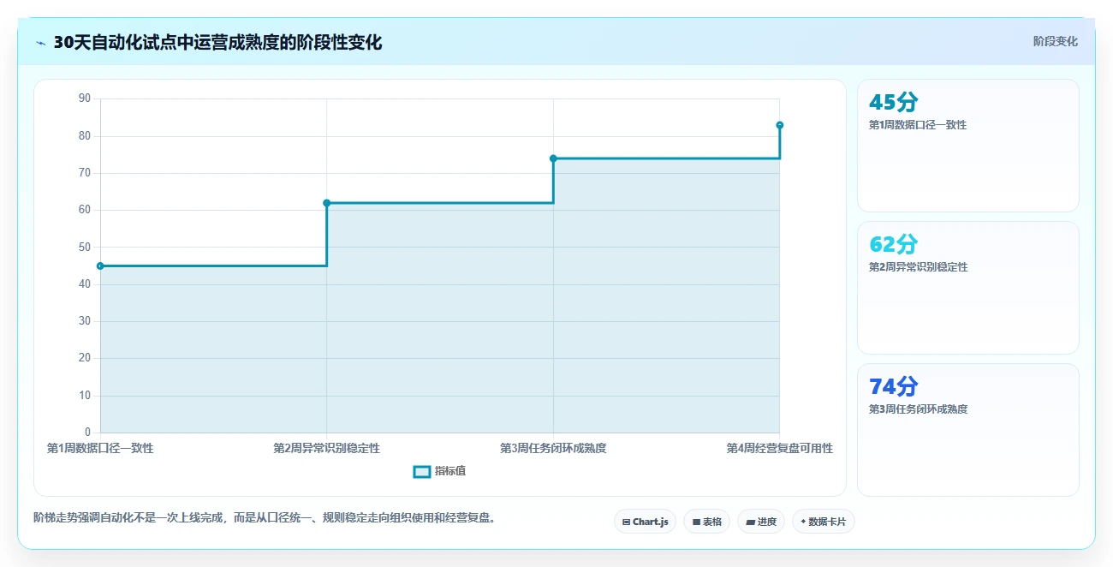Click card caption 第1周数据口径一致性
Image resolution: width=1113 pixels, height=567 pixels.
pyautogui.click(x=918, y=125)
